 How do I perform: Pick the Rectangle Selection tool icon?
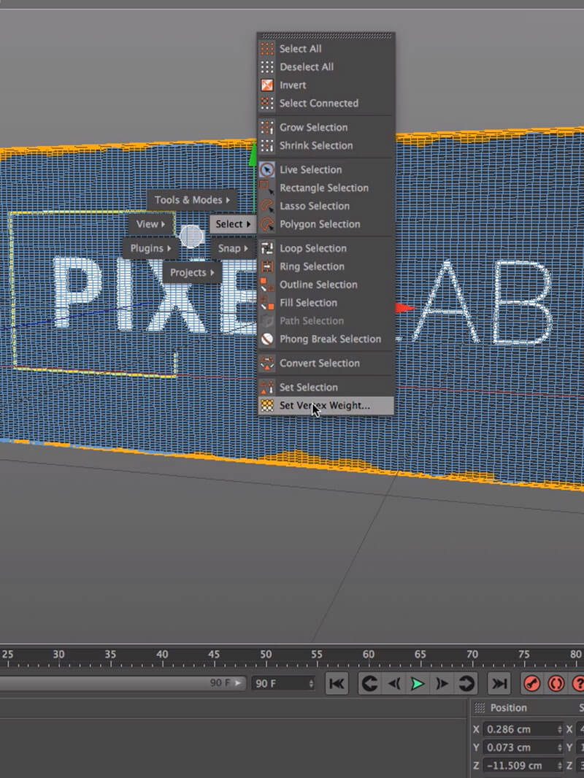(267, 188)
